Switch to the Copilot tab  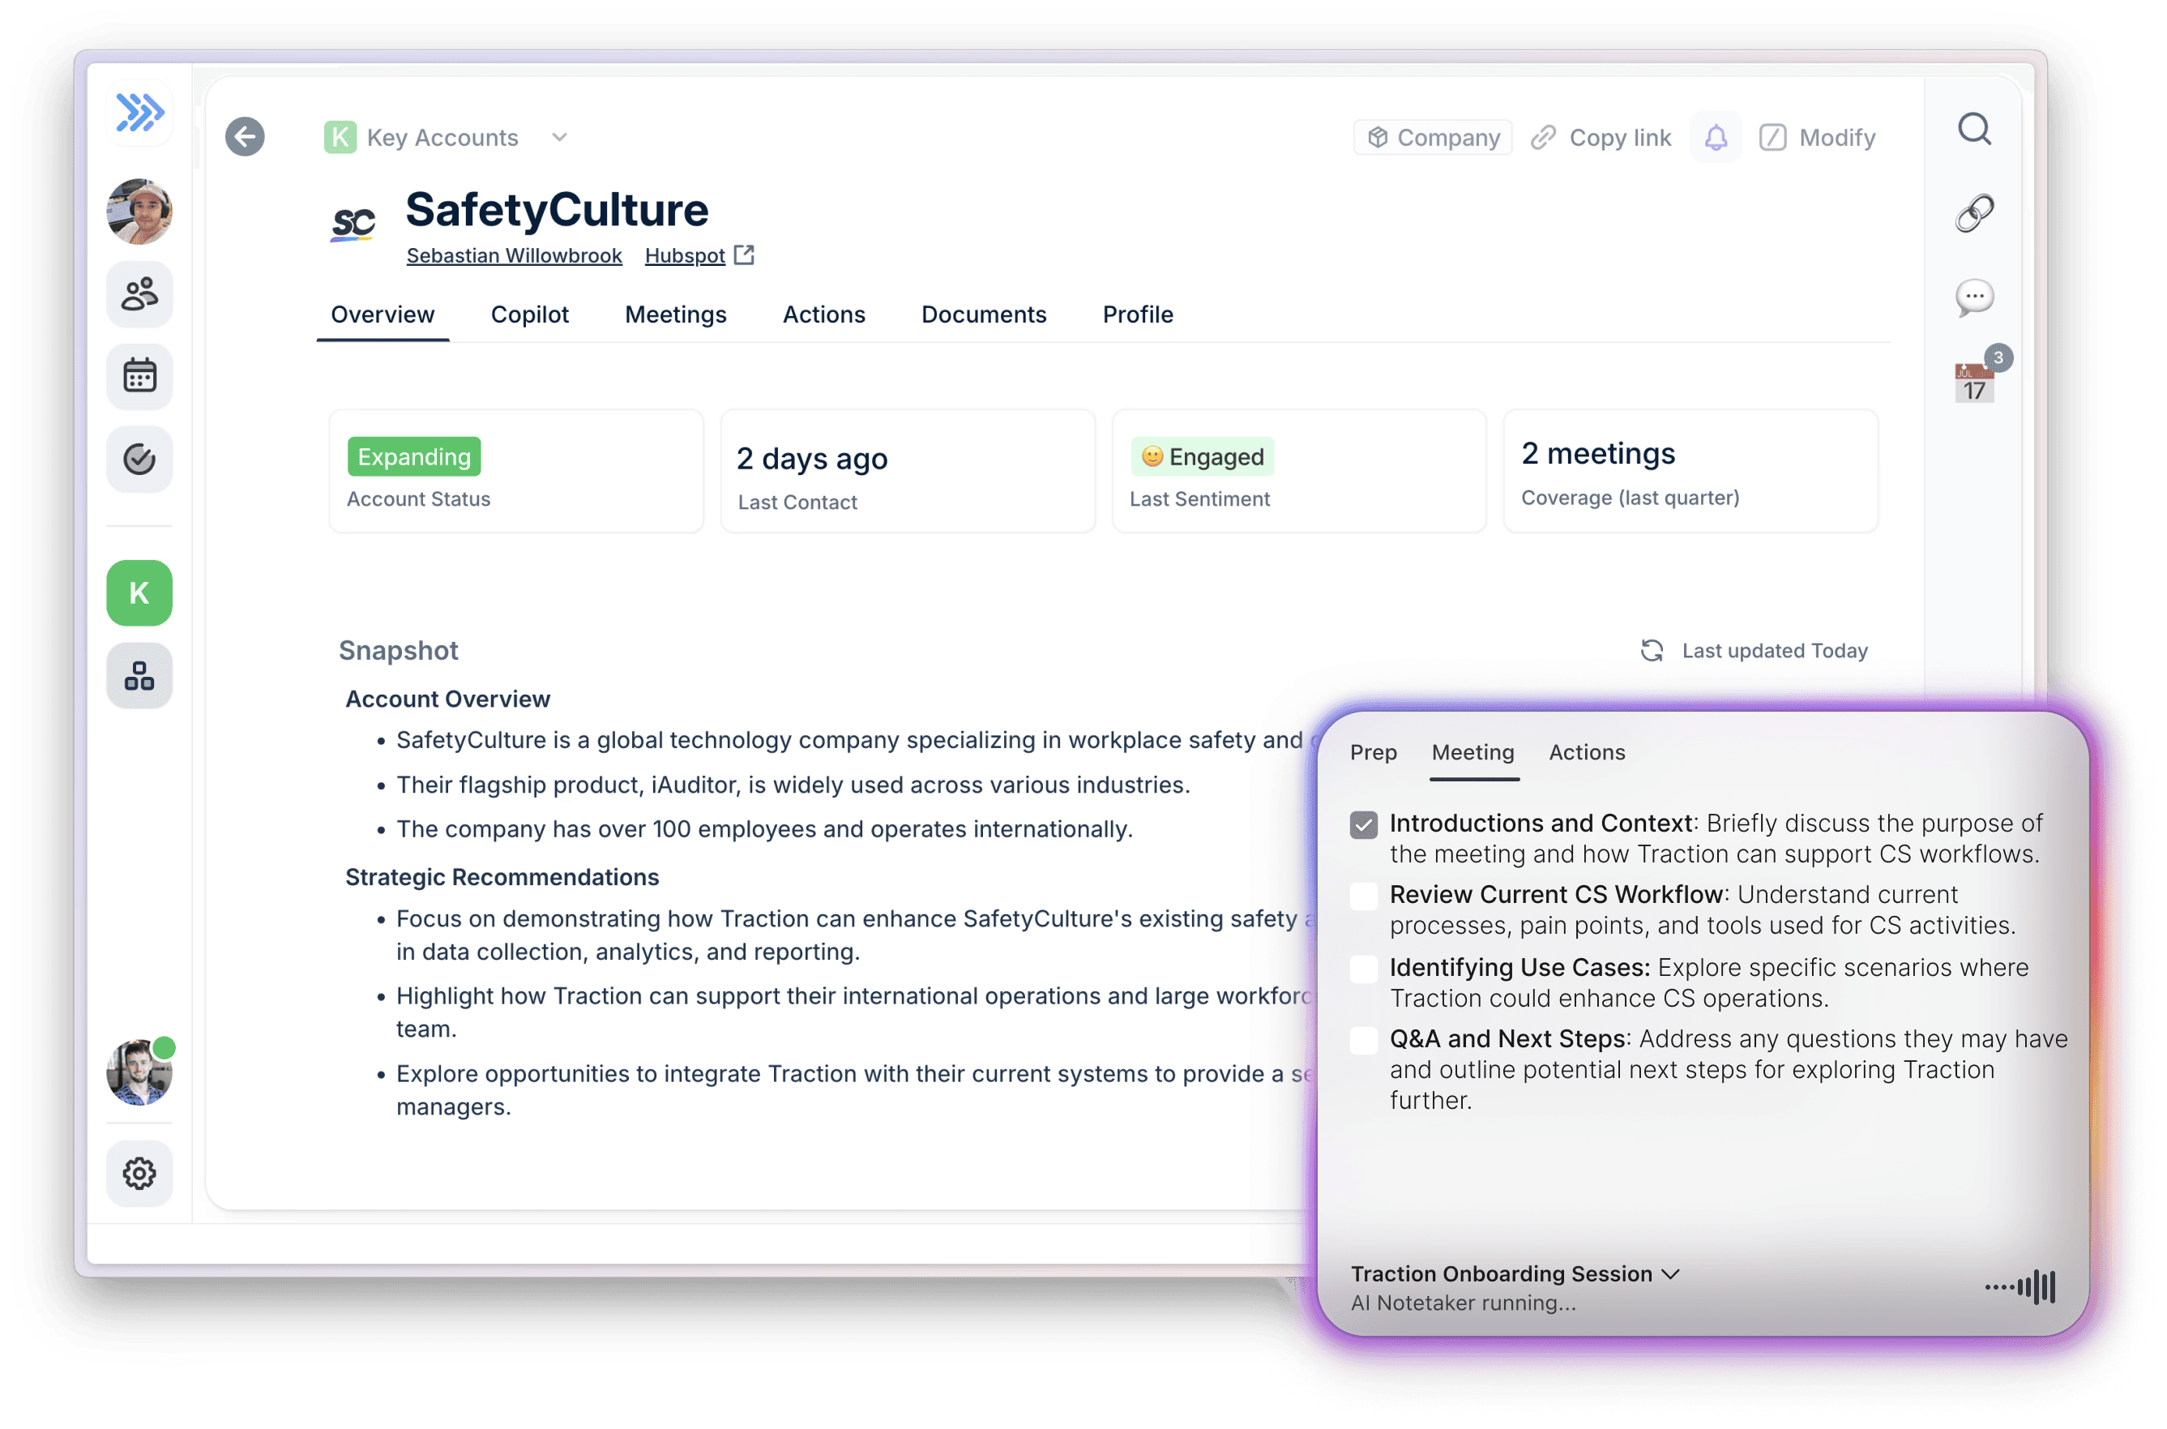529,314
